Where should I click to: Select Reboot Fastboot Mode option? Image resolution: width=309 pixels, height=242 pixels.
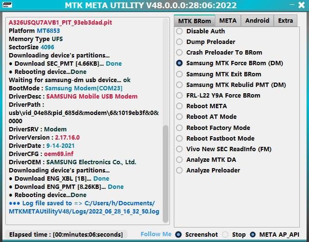click(180, 139)
